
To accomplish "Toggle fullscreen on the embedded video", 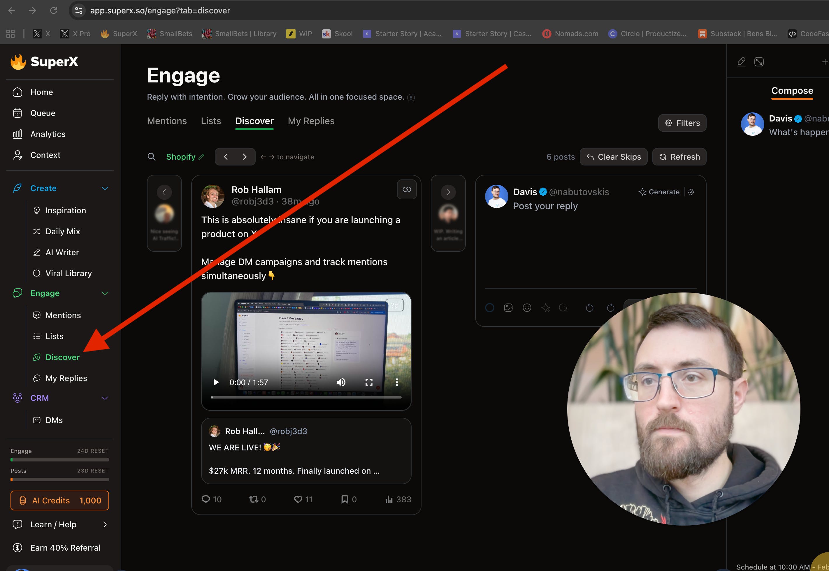I will (x=369, y=382).
